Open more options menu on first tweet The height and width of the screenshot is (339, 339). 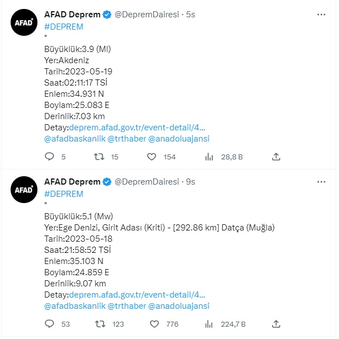coord(322,15)
